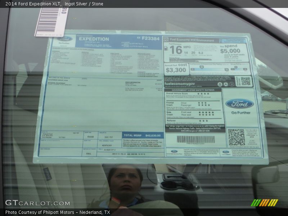Click the Go Further slogan under large Ford logo
The width and height of the screenshot is (288, 216).
[x=241, y=113]
